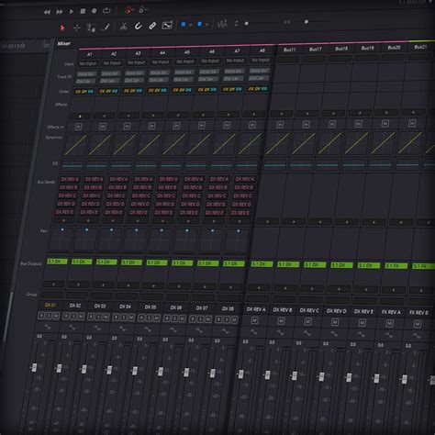Open the pan control for DX 03
The height and width of the screenshot is (435, 435).
point(109,240)
